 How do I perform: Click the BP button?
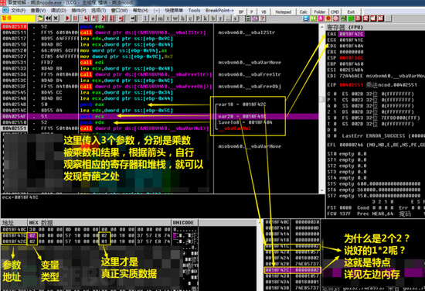coord(241,12)
